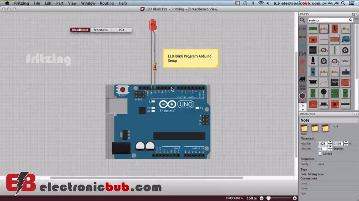Click the large magnifier icon beside search field
The width and height of the screenshot is (359, 201).
302,20
